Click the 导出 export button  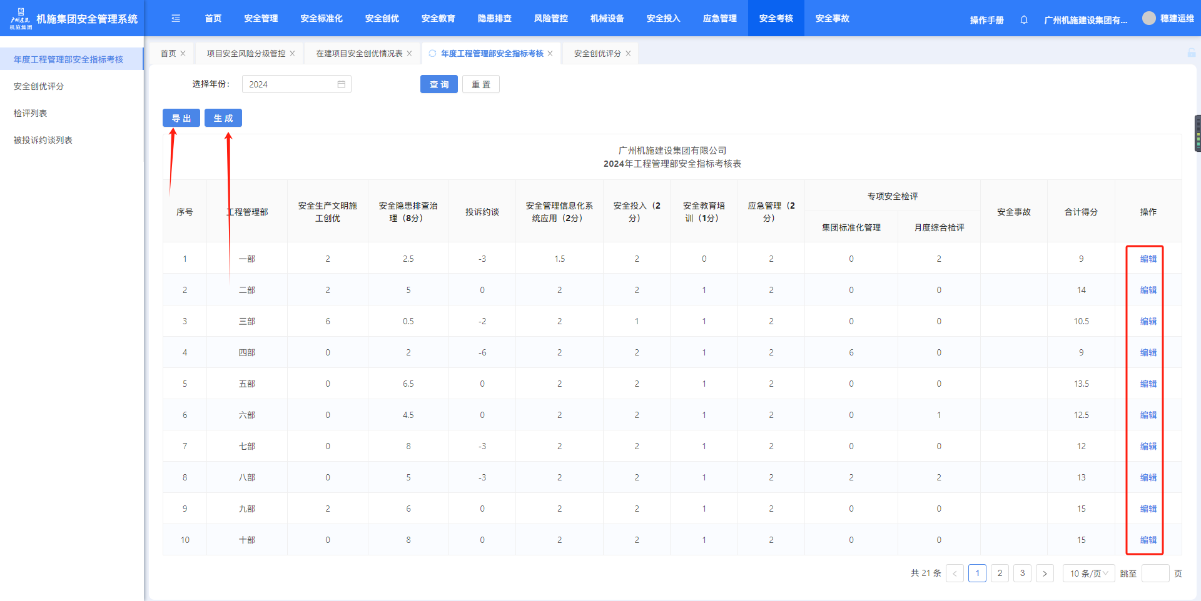tap(181, 118)
